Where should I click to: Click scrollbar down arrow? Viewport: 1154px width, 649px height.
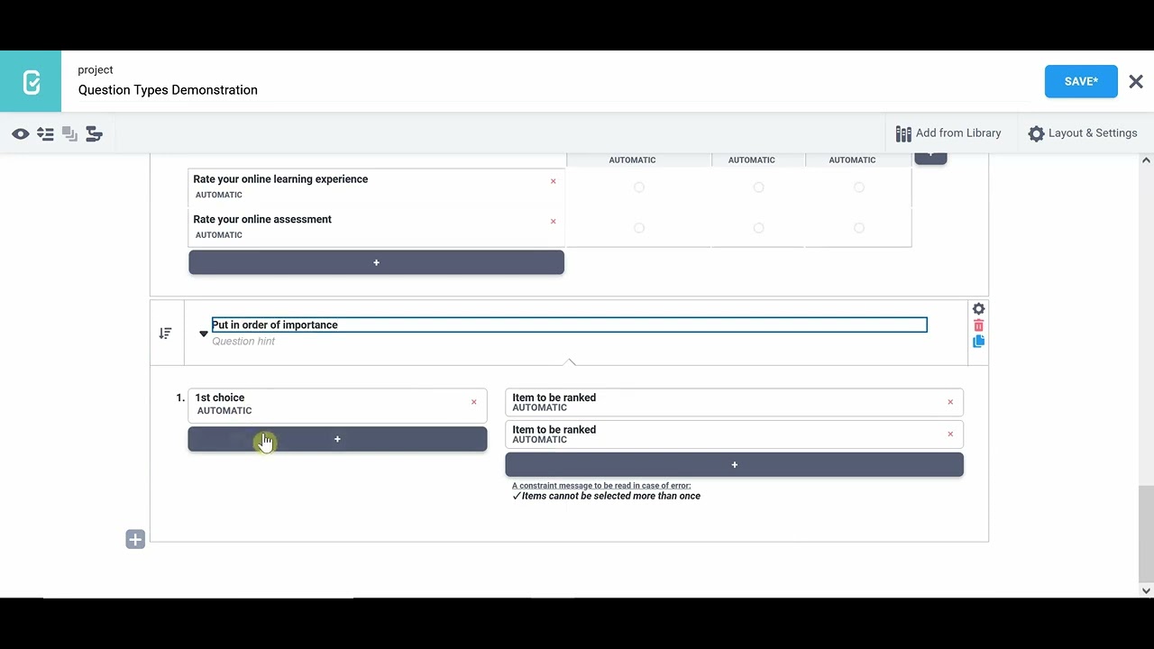click(1146, 591)
